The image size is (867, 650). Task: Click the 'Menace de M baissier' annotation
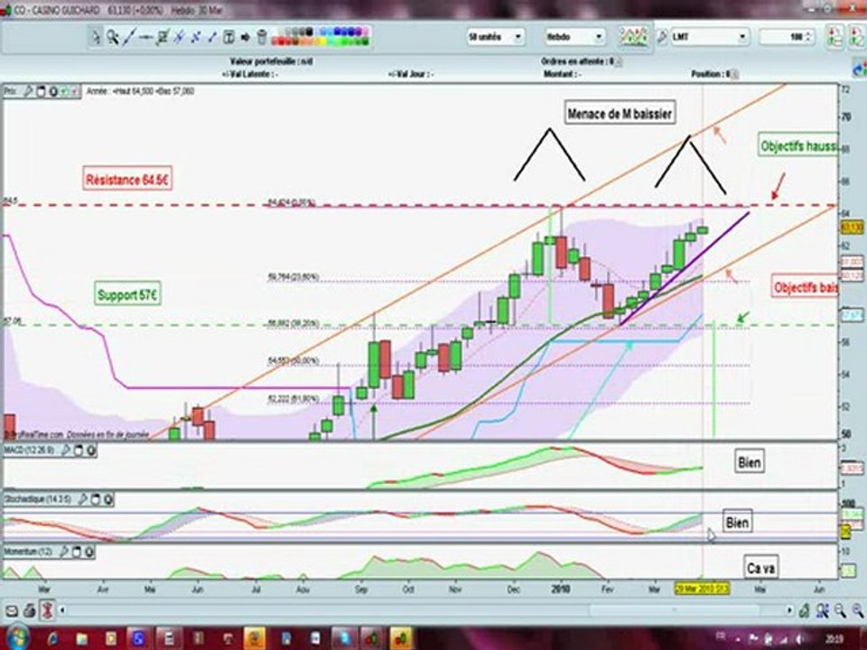[620, 114]
